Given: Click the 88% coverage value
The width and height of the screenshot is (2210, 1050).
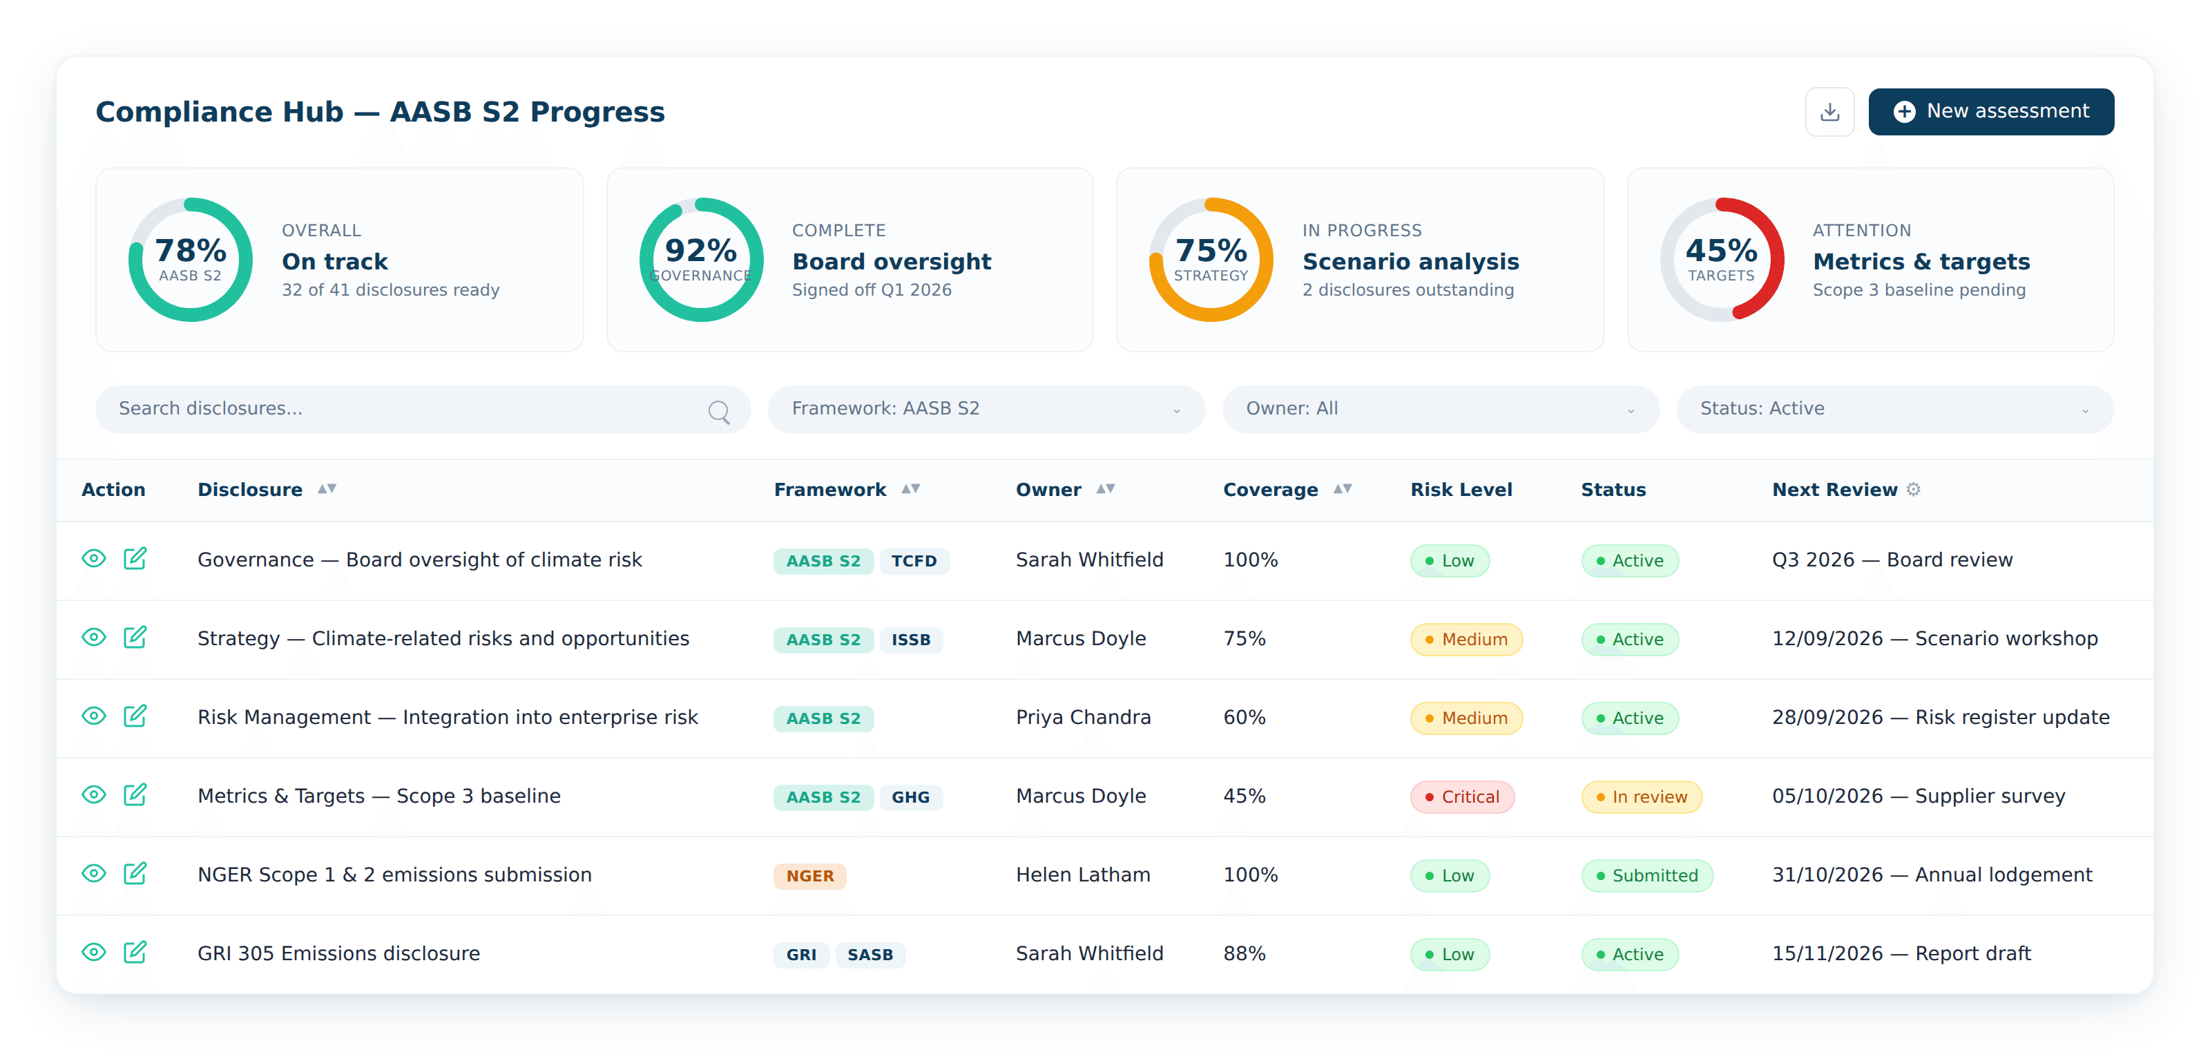Looking at the screenshot, I should pos(1244,954).
